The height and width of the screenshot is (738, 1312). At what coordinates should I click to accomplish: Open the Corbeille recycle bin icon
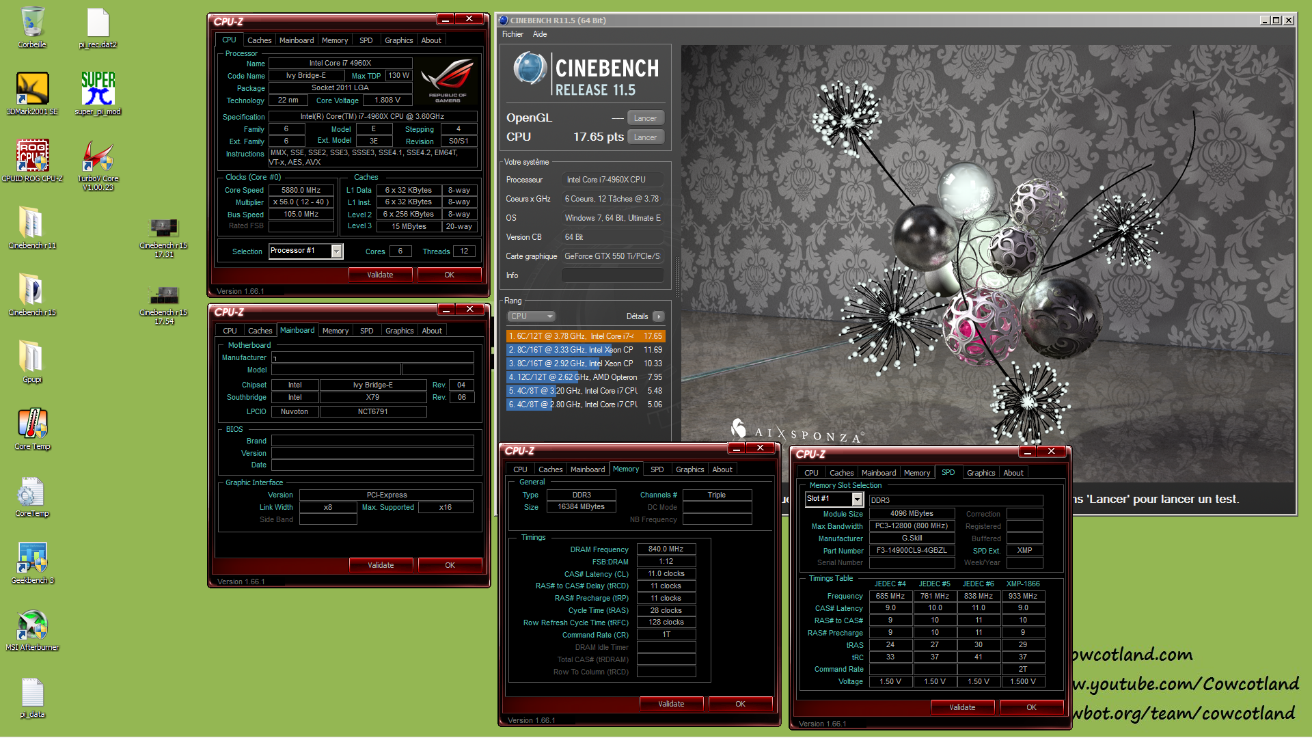[32, 23]
